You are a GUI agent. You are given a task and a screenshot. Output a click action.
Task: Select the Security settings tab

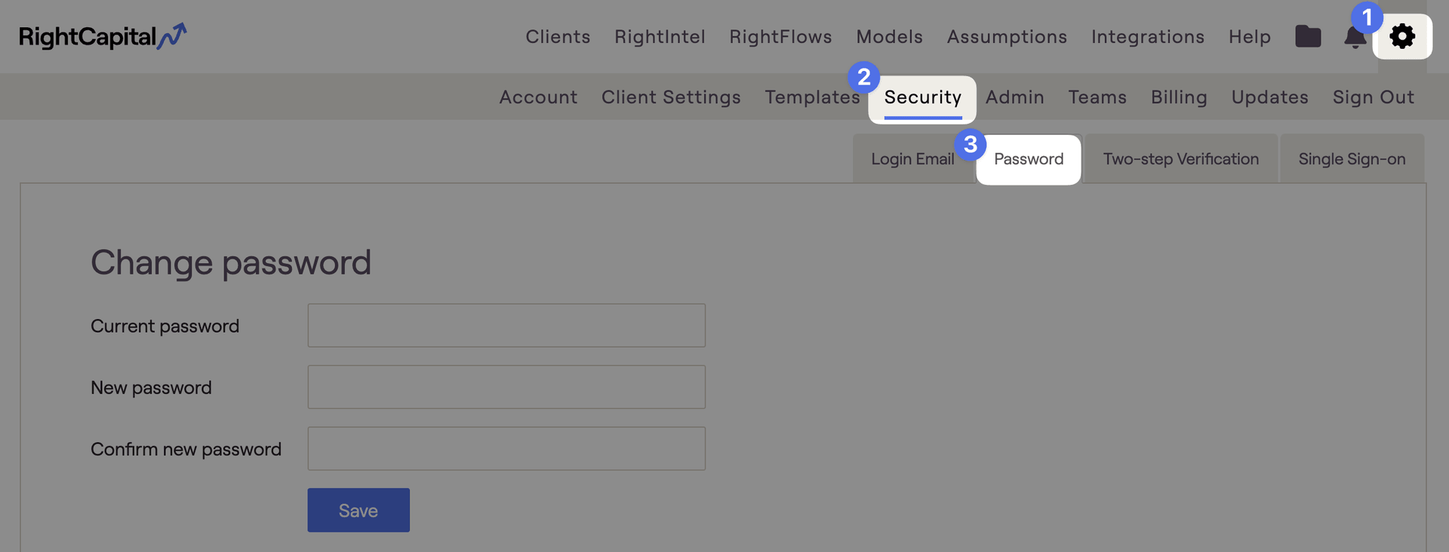pos(922,97)
